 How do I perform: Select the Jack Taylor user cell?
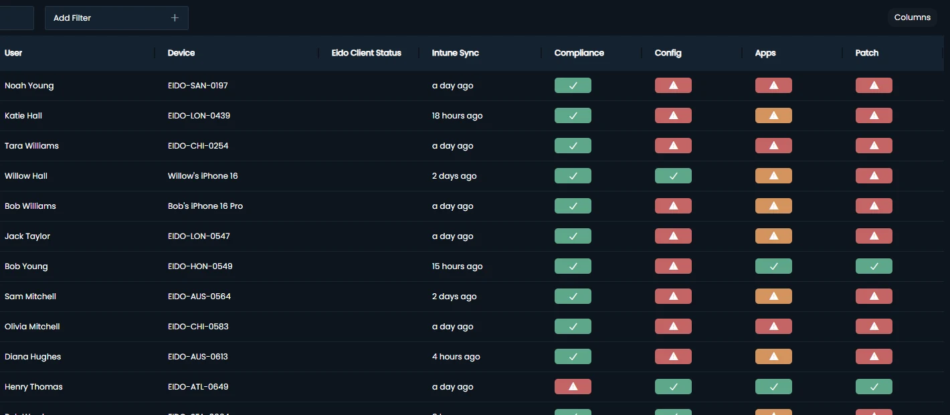27,236
